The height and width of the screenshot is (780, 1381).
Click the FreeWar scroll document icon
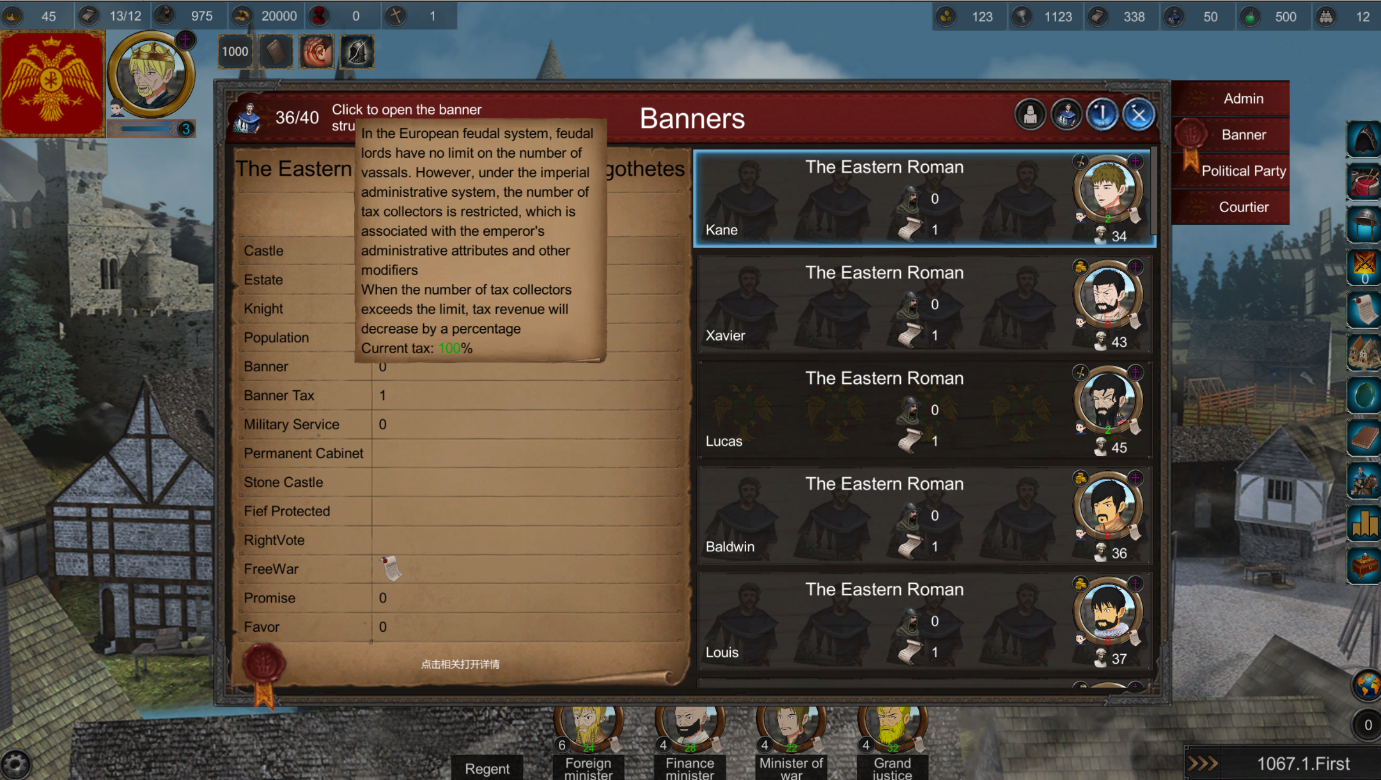click(x=391, y=568)
